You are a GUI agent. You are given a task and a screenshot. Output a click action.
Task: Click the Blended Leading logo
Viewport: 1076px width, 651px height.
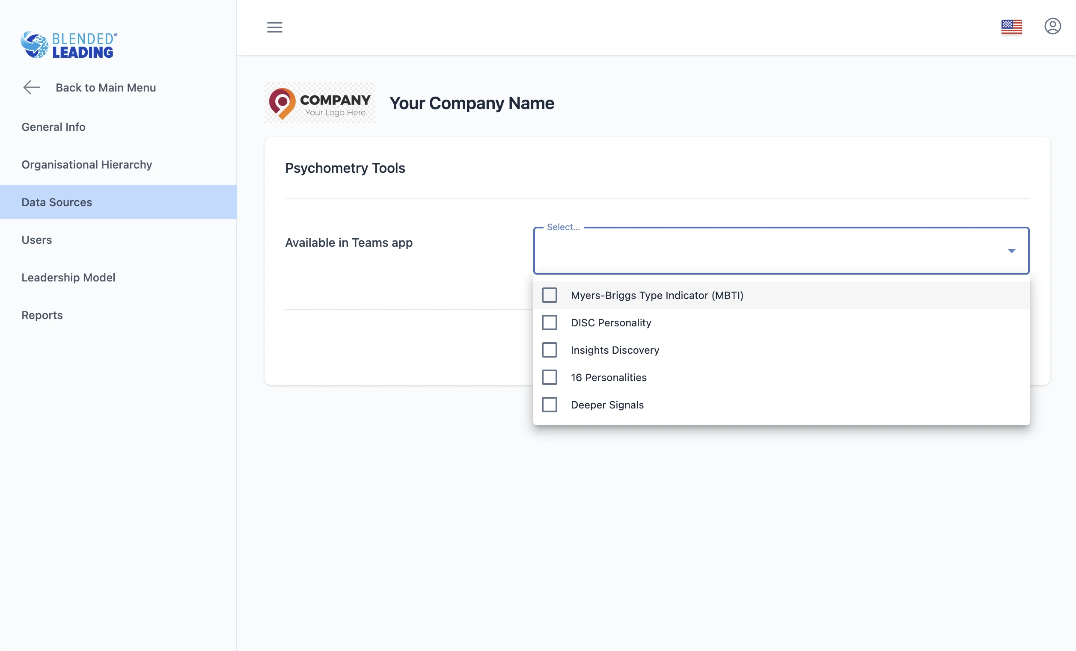[x=69, y=44]
